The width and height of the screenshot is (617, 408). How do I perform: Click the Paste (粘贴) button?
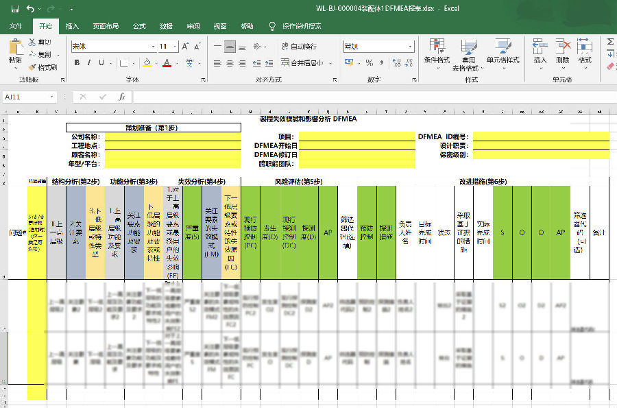tap(15, 51)
